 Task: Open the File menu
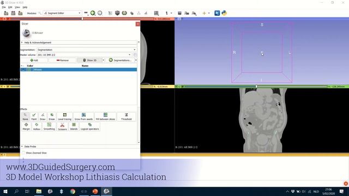coord(4,7)
